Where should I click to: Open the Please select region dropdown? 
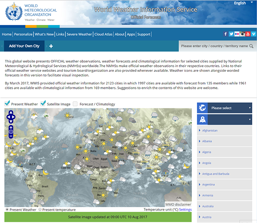coord(225,108)
